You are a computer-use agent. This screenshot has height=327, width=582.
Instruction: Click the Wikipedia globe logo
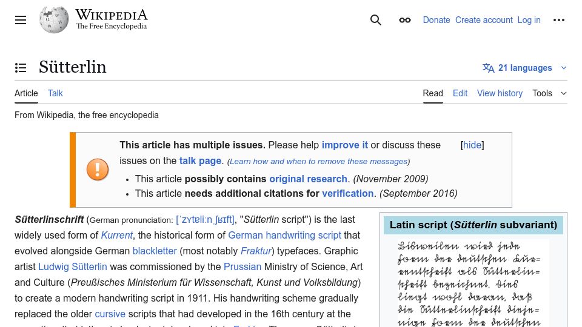coord(54,20)
